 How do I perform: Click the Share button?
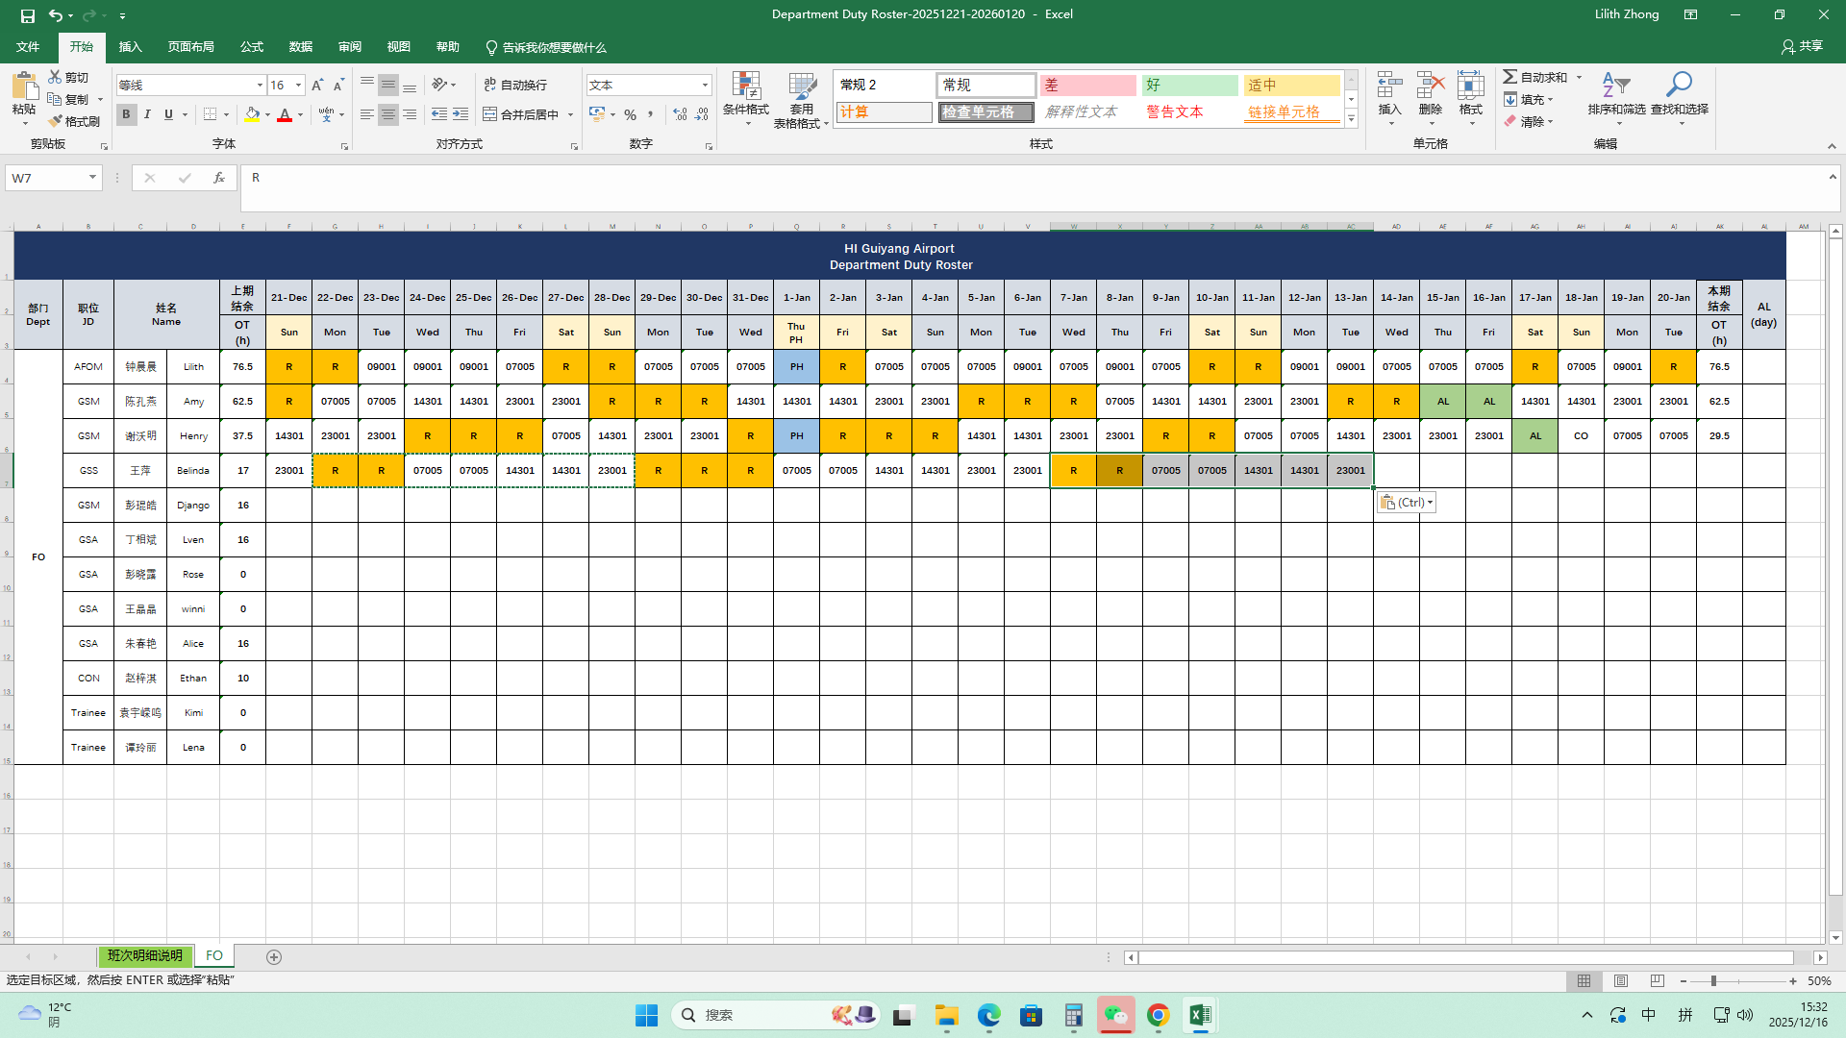click(x=1801, y=46)
